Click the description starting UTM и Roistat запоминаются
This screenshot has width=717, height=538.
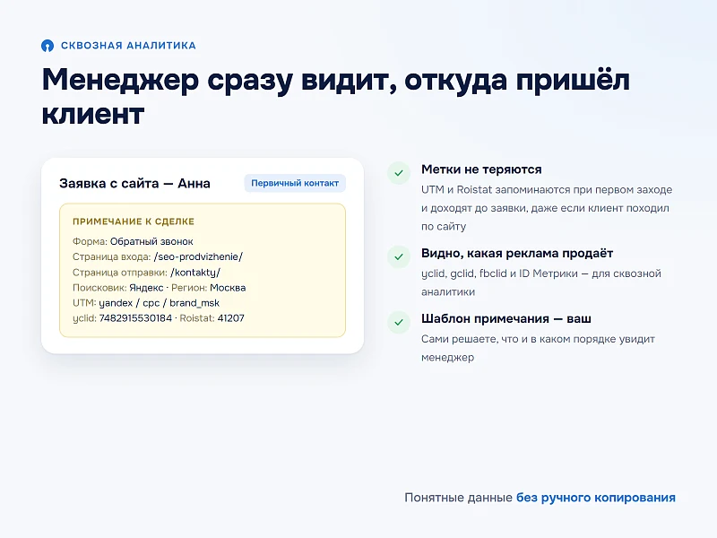547,208
